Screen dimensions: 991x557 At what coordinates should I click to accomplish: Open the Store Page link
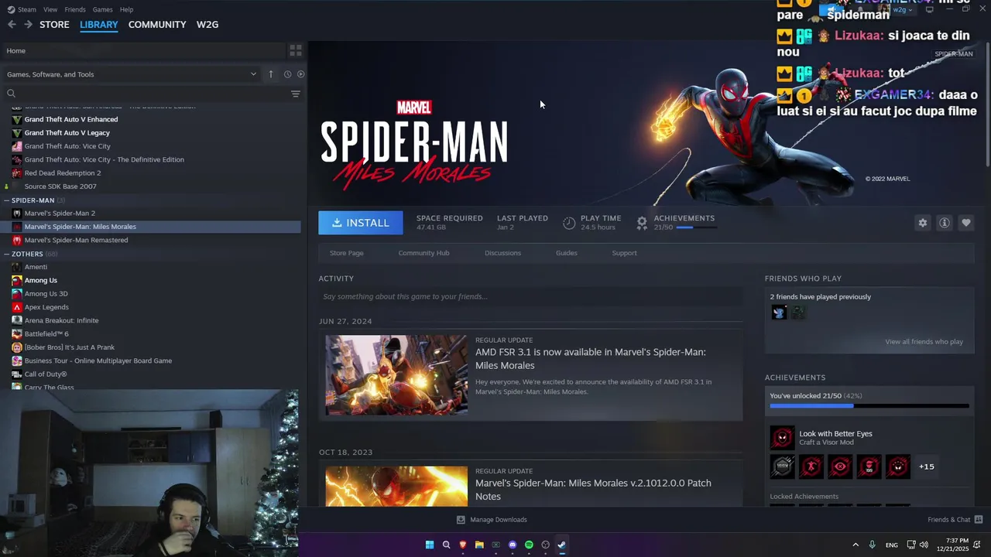point(346,253)
